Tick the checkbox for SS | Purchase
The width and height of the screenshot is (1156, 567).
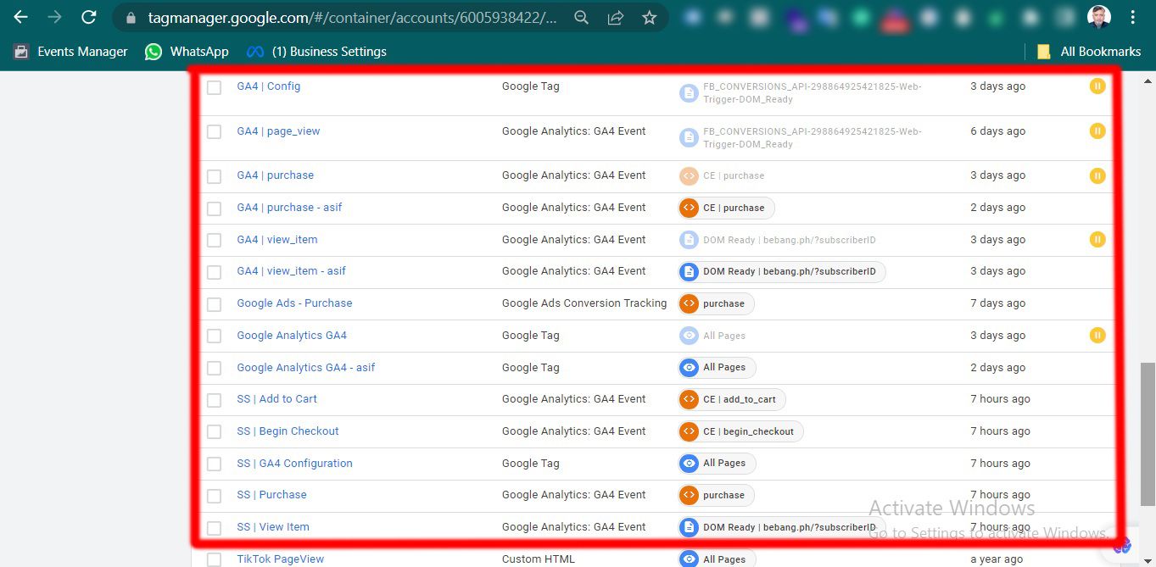214,496
